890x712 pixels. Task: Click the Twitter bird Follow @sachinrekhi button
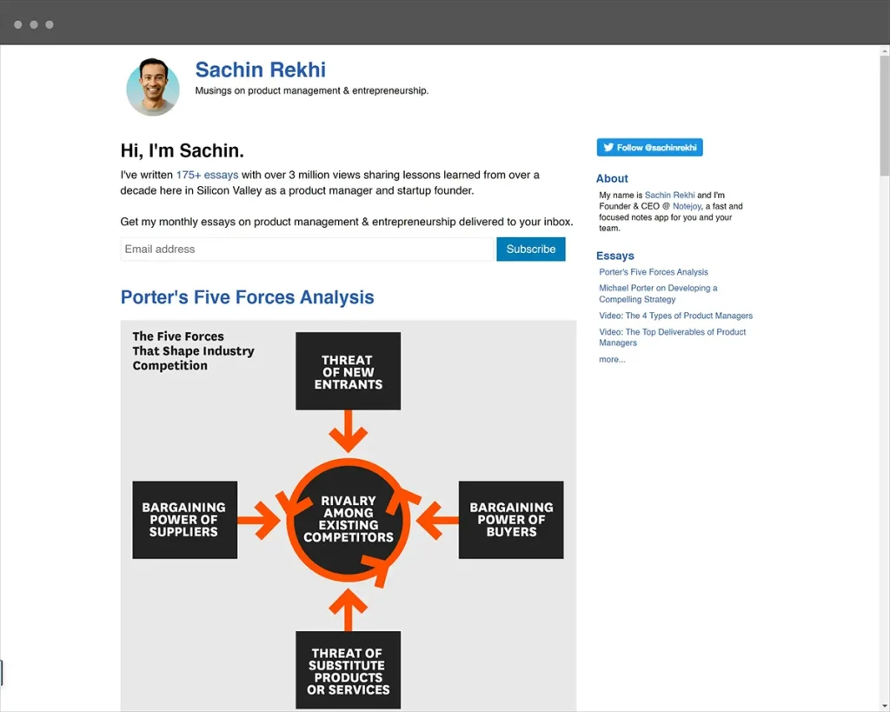point(649,148)
